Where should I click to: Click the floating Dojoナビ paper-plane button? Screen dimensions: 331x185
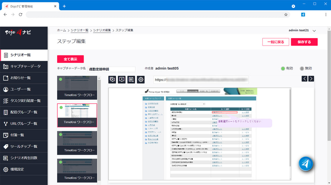(306, 164)
